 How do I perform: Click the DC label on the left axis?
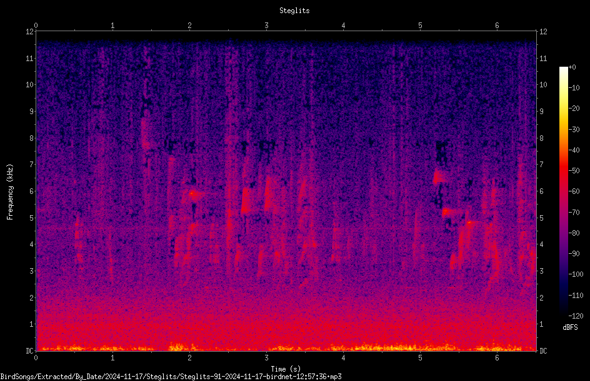pyautogui.click(x=30, y=350)
